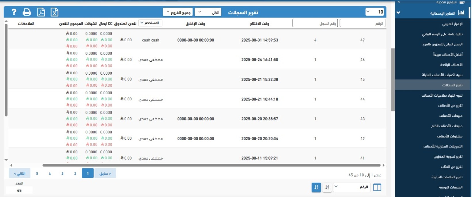Click the رقم السجل search field
Viewport: 472px width, 197px height.
click(x=315, y=23)
